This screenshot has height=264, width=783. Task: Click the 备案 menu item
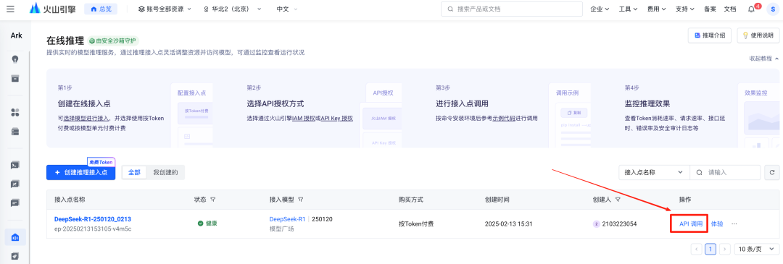(x=710, y=9)
